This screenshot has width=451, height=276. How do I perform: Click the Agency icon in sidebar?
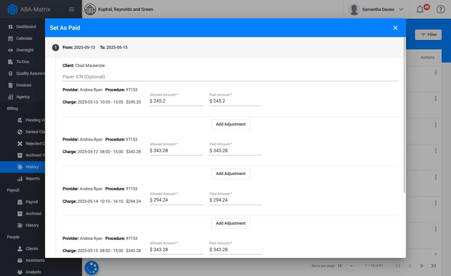[x=11, y=97]
